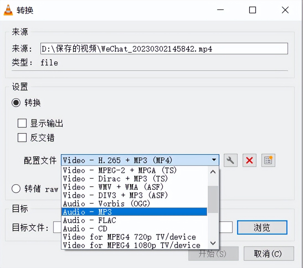Enable the 显示输出 checkbox
303x268 pixels.
(22, 123)
